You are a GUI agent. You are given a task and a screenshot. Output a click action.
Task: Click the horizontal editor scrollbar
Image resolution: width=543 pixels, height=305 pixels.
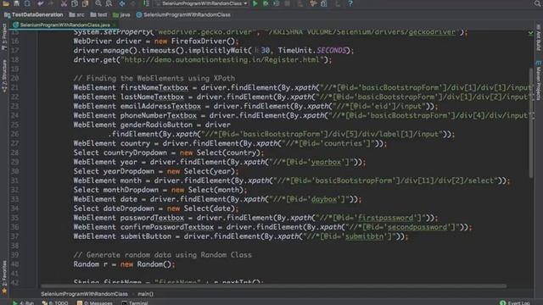click(273, 286)
